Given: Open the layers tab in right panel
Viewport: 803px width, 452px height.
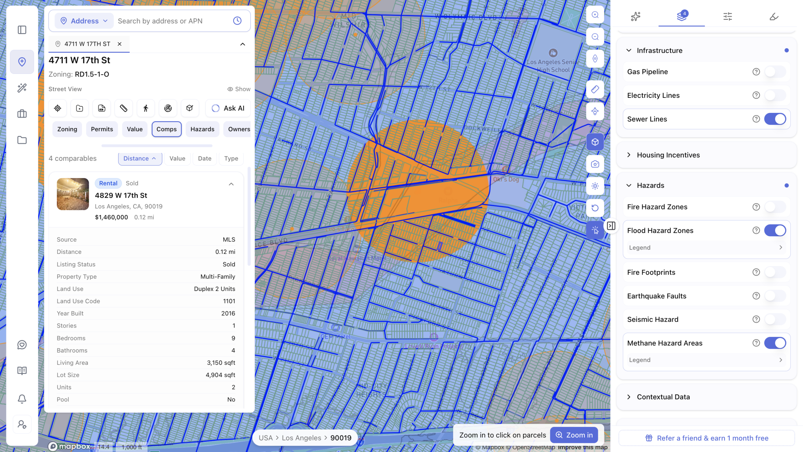Looking at the screenshot, I should (x=682, y=16).
